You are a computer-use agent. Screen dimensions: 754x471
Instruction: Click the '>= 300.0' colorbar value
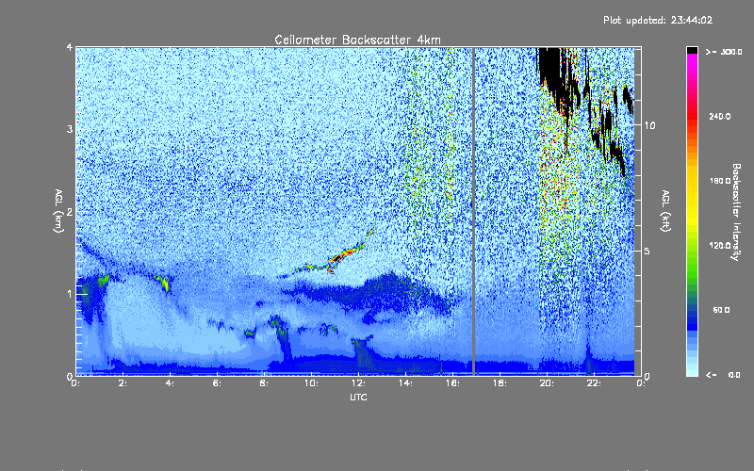pos(724,52)
